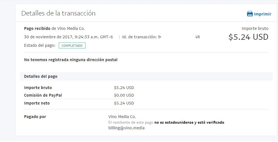This screenshot has height=142, width=278.
Task: Click the printer icon
Action: point(250,14)
